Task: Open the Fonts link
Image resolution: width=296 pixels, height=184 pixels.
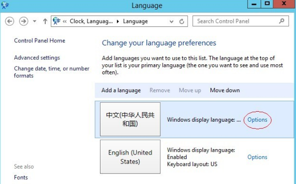Action: coord(21,178)
